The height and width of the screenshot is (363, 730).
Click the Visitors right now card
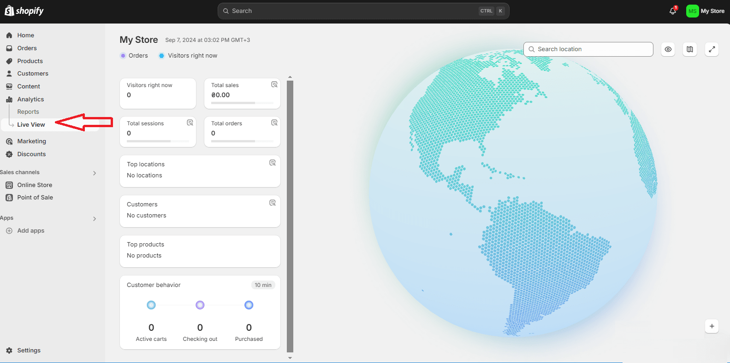point(158,94)
